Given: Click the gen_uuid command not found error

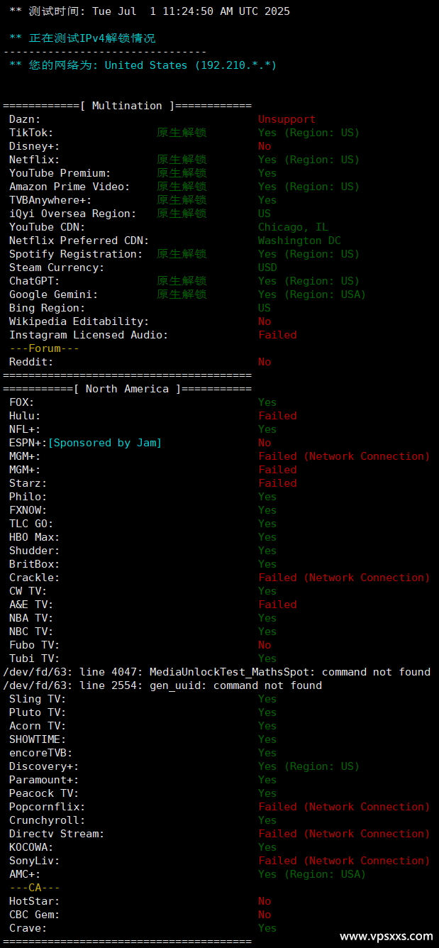Looking at the screenshot, I should click(162, 685).
